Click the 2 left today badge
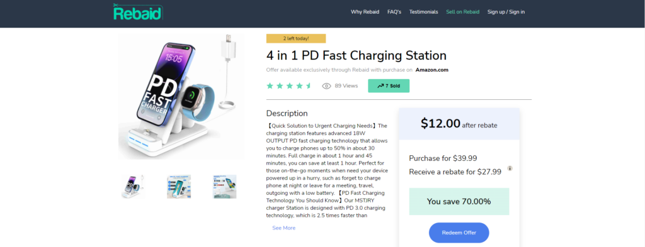Viewport: 645px width, 247px height. coord(296,38)
